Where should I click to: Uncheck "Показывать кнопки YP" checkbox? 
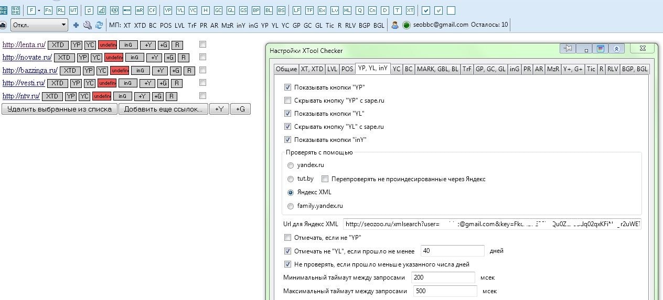[x=287, y=87]
